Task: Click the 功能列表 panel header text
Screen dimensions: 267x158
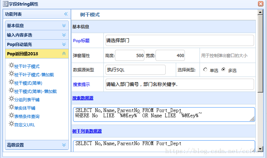Action: [x=13, y=14]
